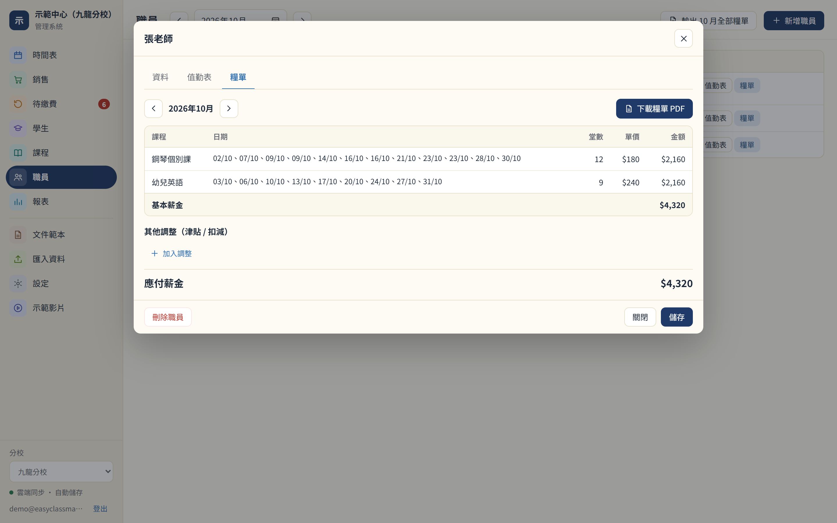Click the plus icon beside 加入調整
Screen dimensions: 837x523
pos(155,254)
